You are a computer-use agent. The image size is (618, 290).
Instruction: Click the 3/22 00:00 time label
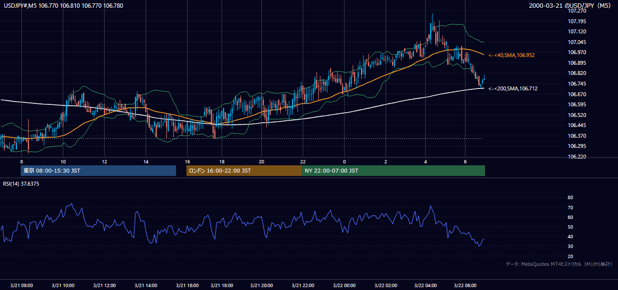click(344, 286)
